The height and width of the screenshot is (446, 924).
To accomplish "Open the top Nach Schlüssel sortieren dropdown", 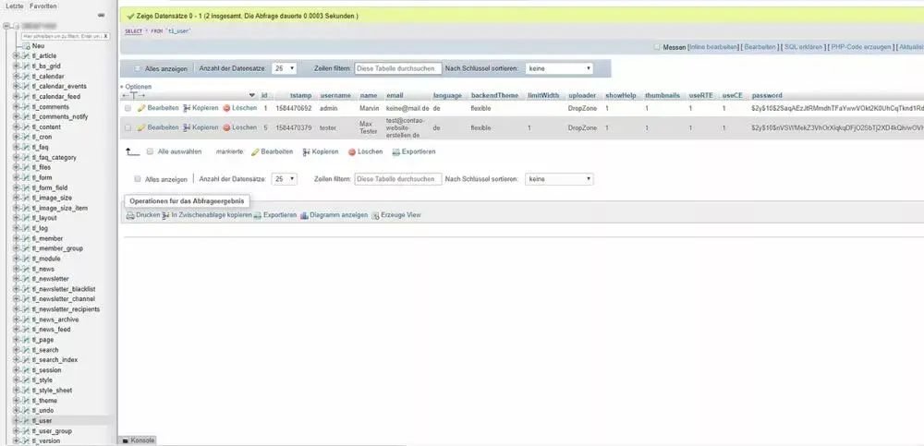I will [x=558, y=68].
